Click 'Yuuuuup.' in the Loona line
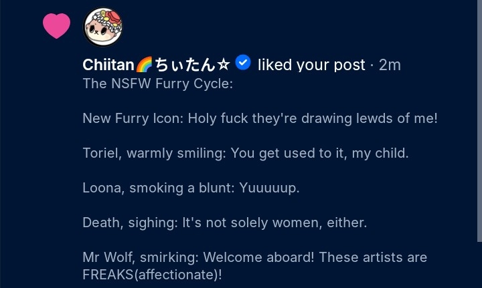The height and width of the screenshot is (288, 482). [x=269, y=188]
